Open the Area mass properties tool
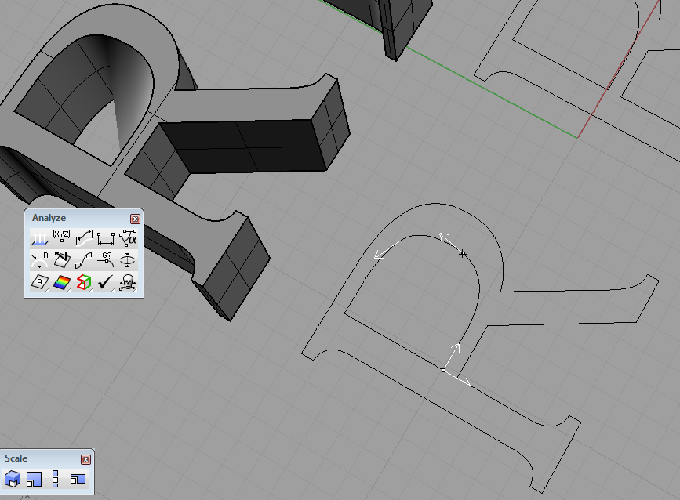 [x=39, y=282]
